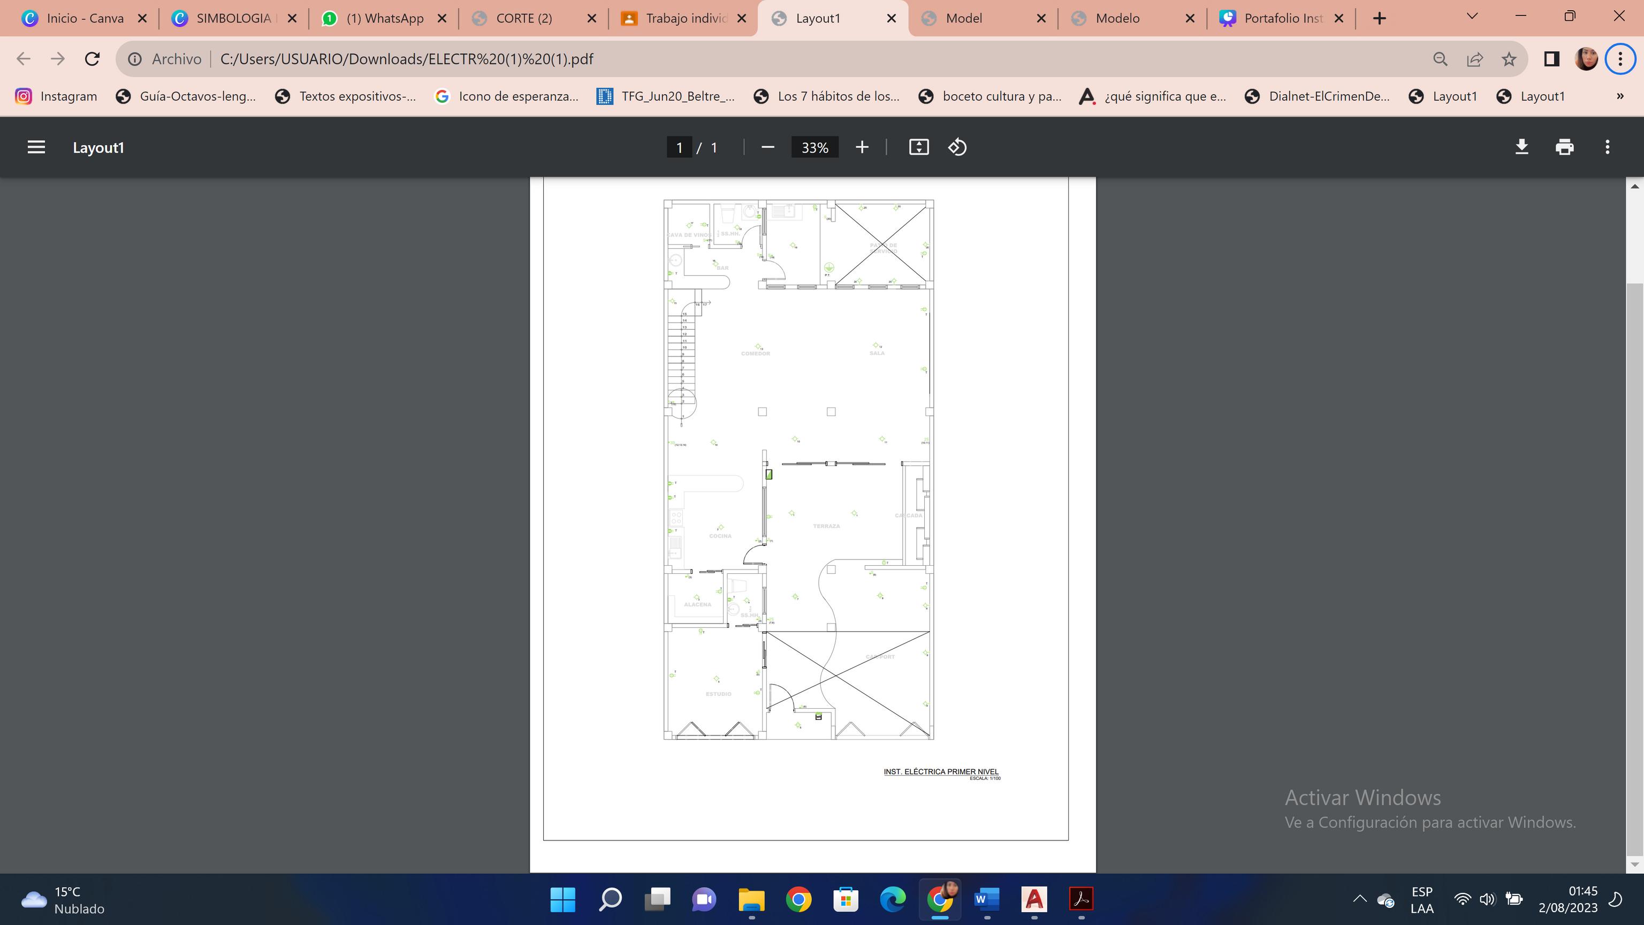Viewport: 1644px width, 925px height.
Task: Show hidden system tray icons
Action: [x=1359, y=899]
